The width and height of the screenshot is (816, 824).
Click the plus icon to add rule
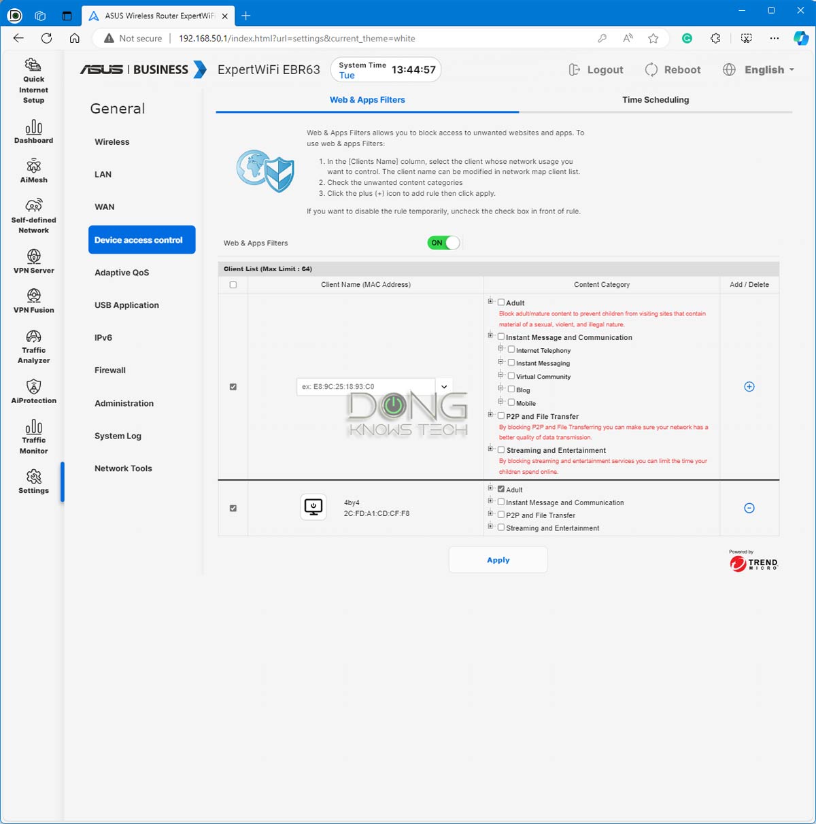click(x=749, y=387)
